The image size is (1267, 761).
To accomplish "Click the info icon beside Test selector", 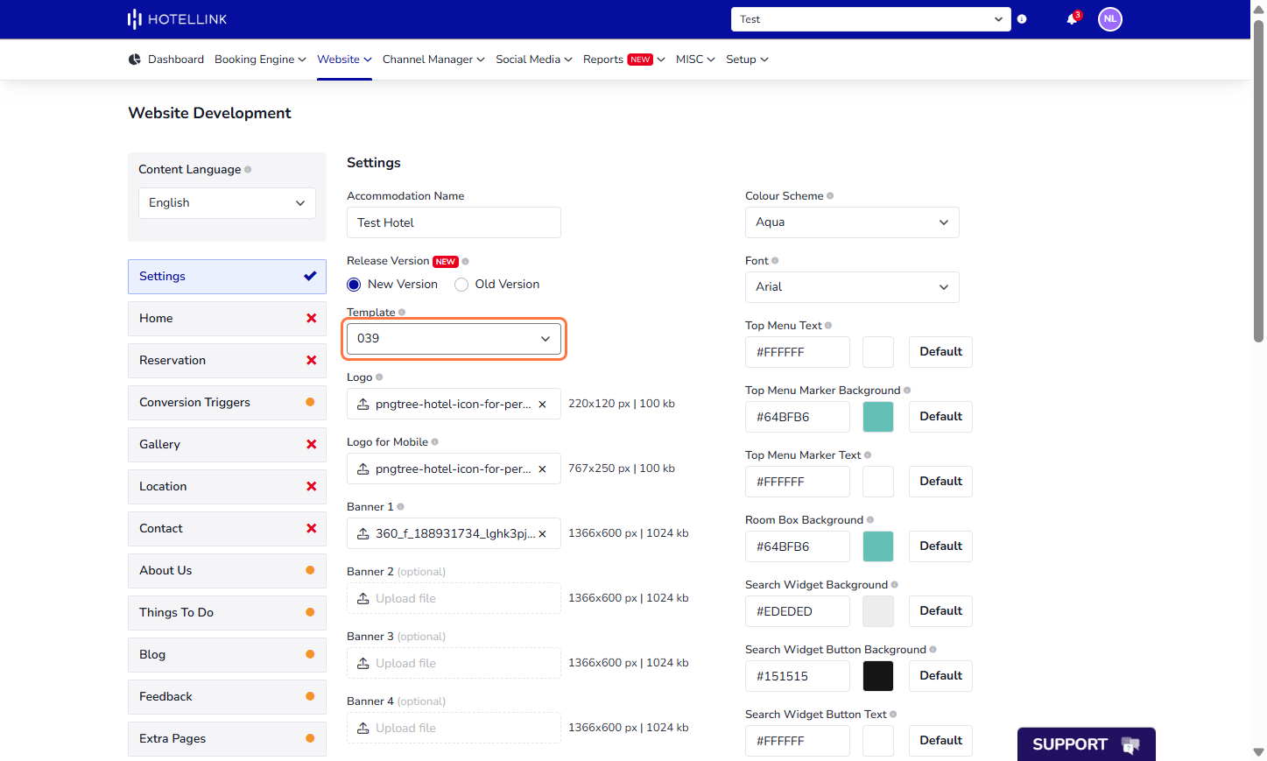I will tap(1022, 19).
